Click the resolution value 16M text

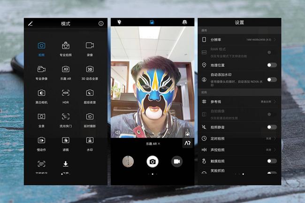point(259,40)
